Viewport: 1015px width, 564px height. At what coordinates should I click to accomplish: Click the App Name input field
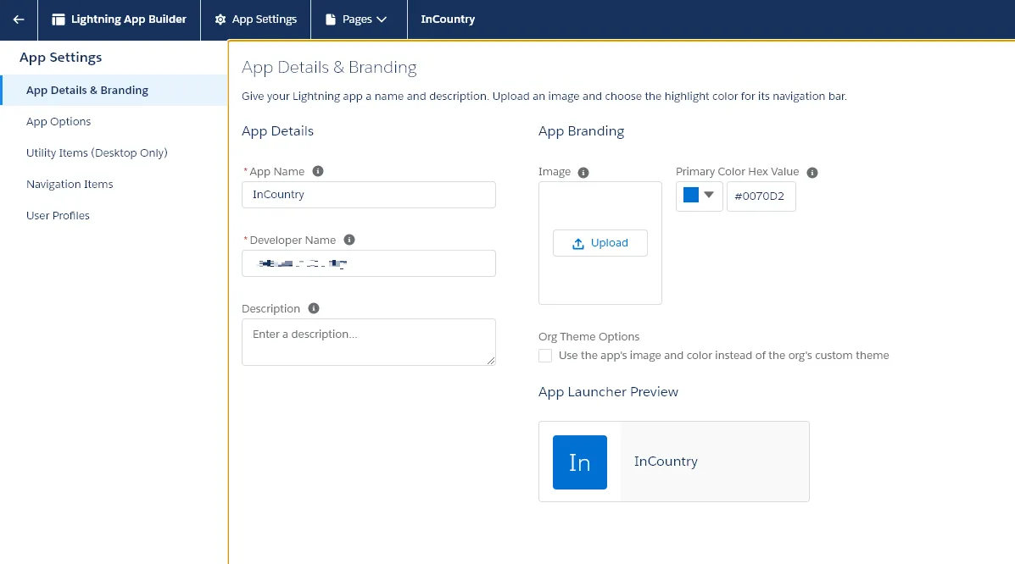point(369,195)
